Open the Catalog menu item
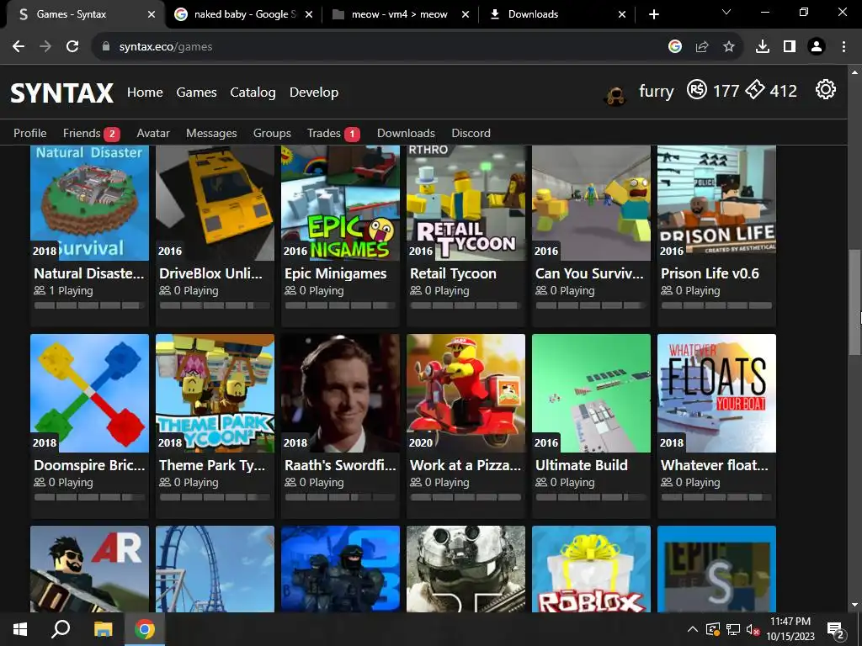862x646 pixels. click(x=253, y=93)
